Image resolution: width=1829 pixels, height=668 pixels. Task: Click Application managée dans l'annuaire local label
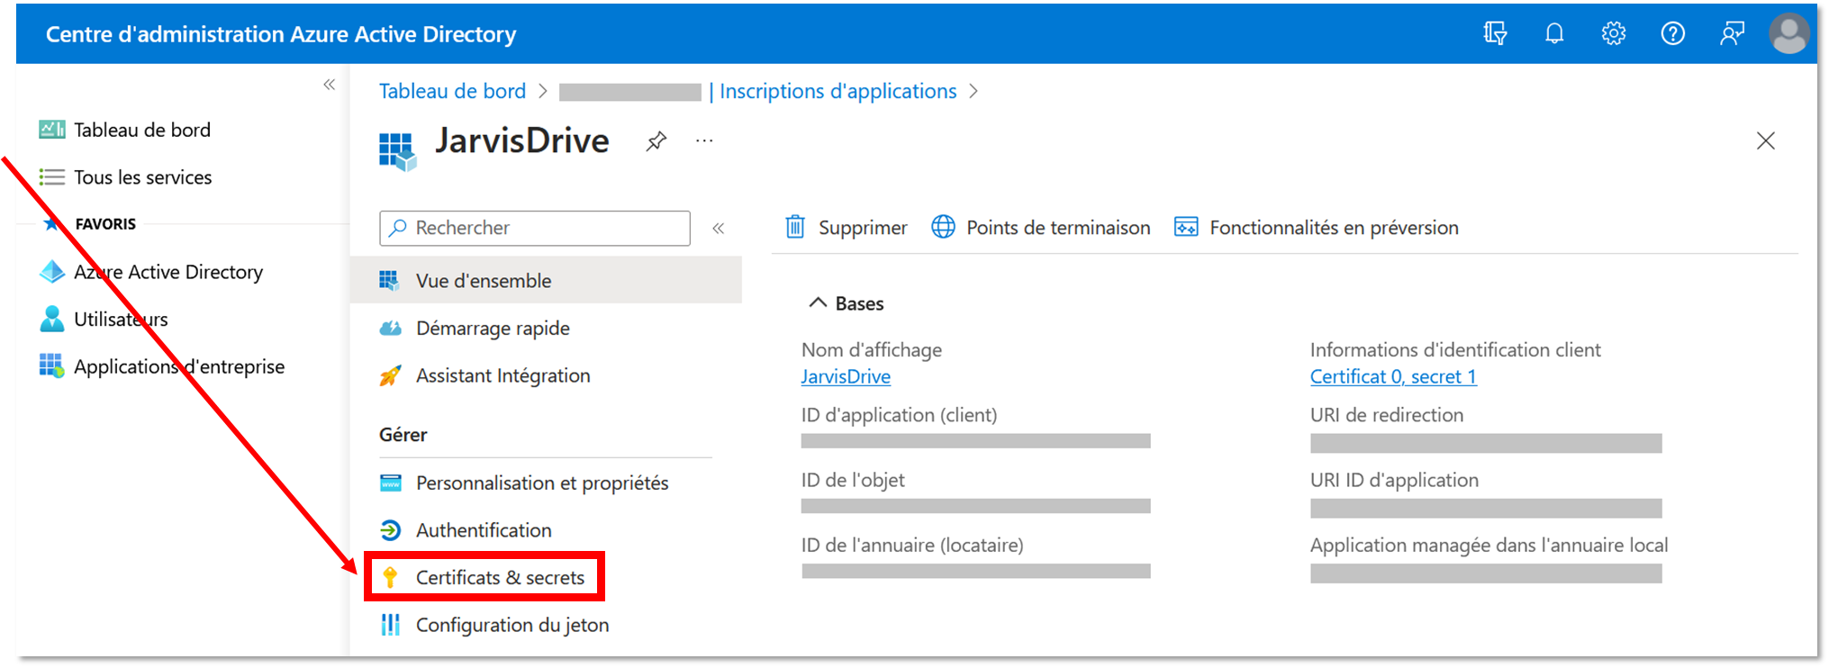tap(1489, 545)
